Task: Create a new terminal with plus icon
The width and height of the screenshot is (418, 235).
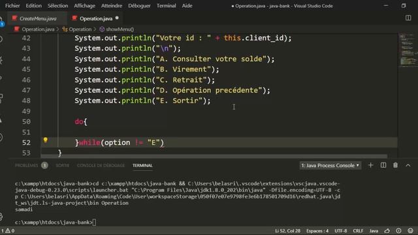Action: (370, 165)
